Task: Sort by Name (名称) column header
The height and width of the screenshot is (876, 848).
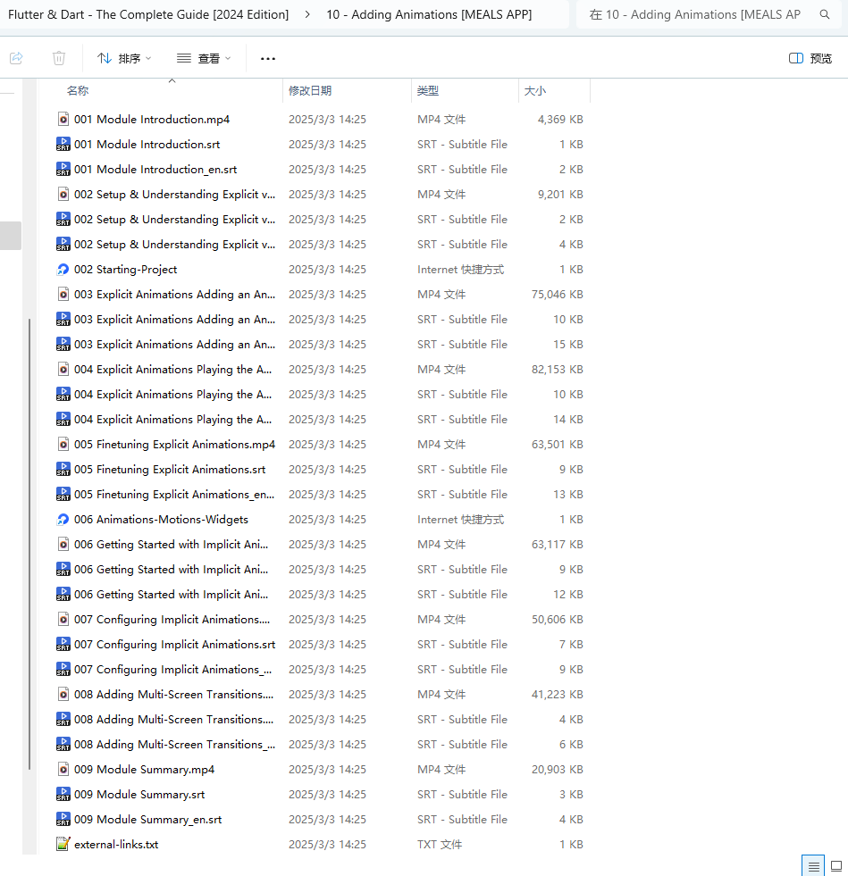Action: (x=78, y=90)
